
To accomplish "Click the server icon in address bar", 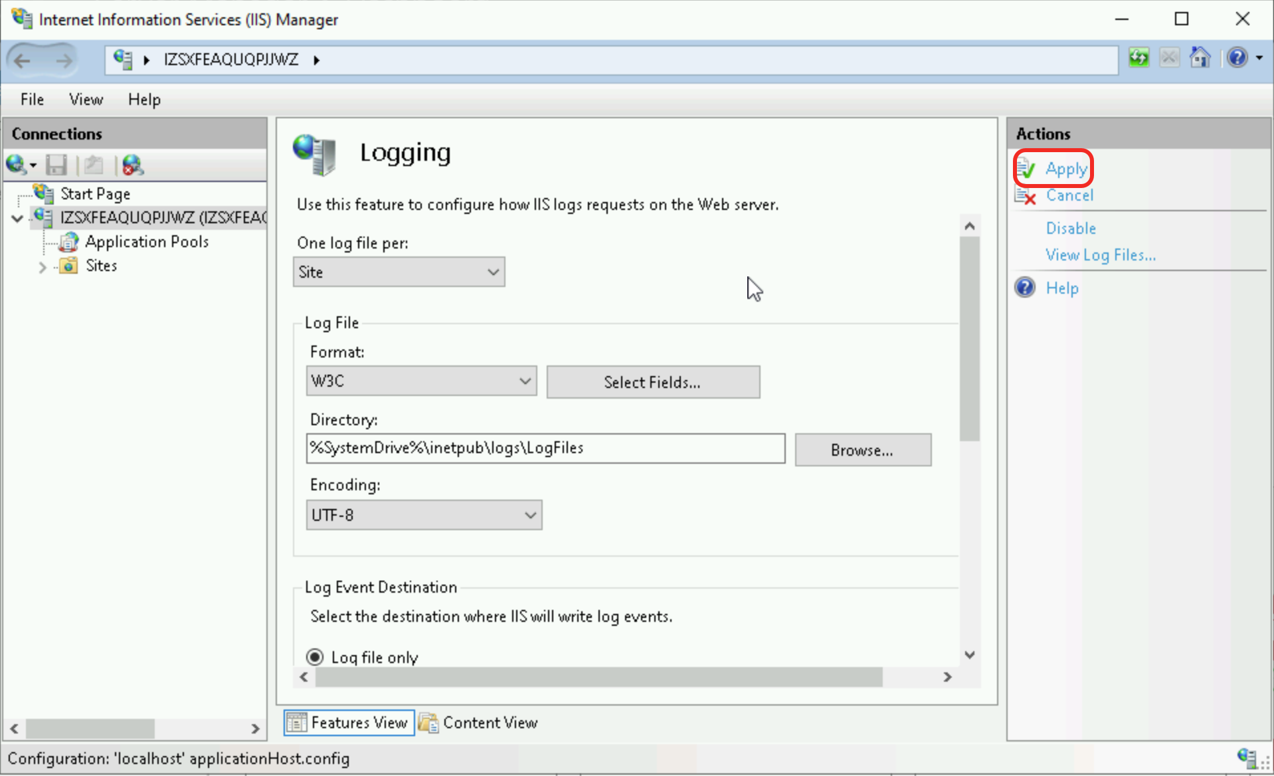I will tap(123, 59).
